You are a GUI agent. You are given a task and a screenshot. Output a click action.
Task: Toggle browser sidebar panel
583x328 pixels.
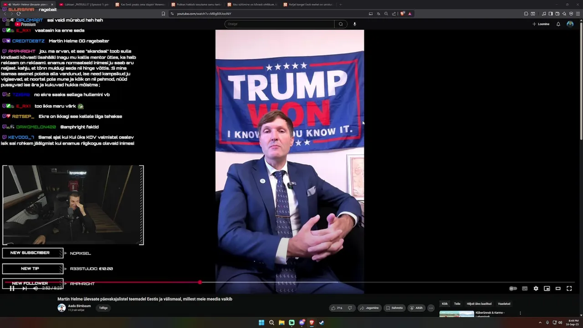click(551, 14)
